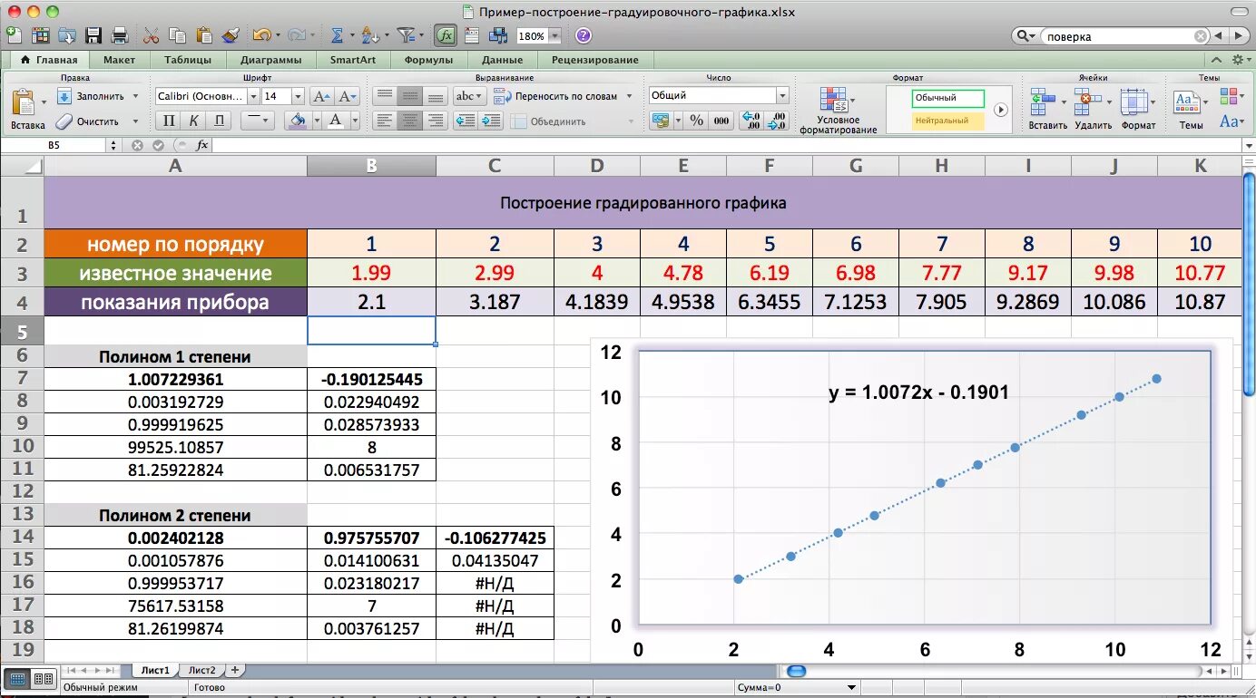Screen dimensions: 1256x698
Task: Open the abc text orientation dropdown
Action: coord(470,96)
